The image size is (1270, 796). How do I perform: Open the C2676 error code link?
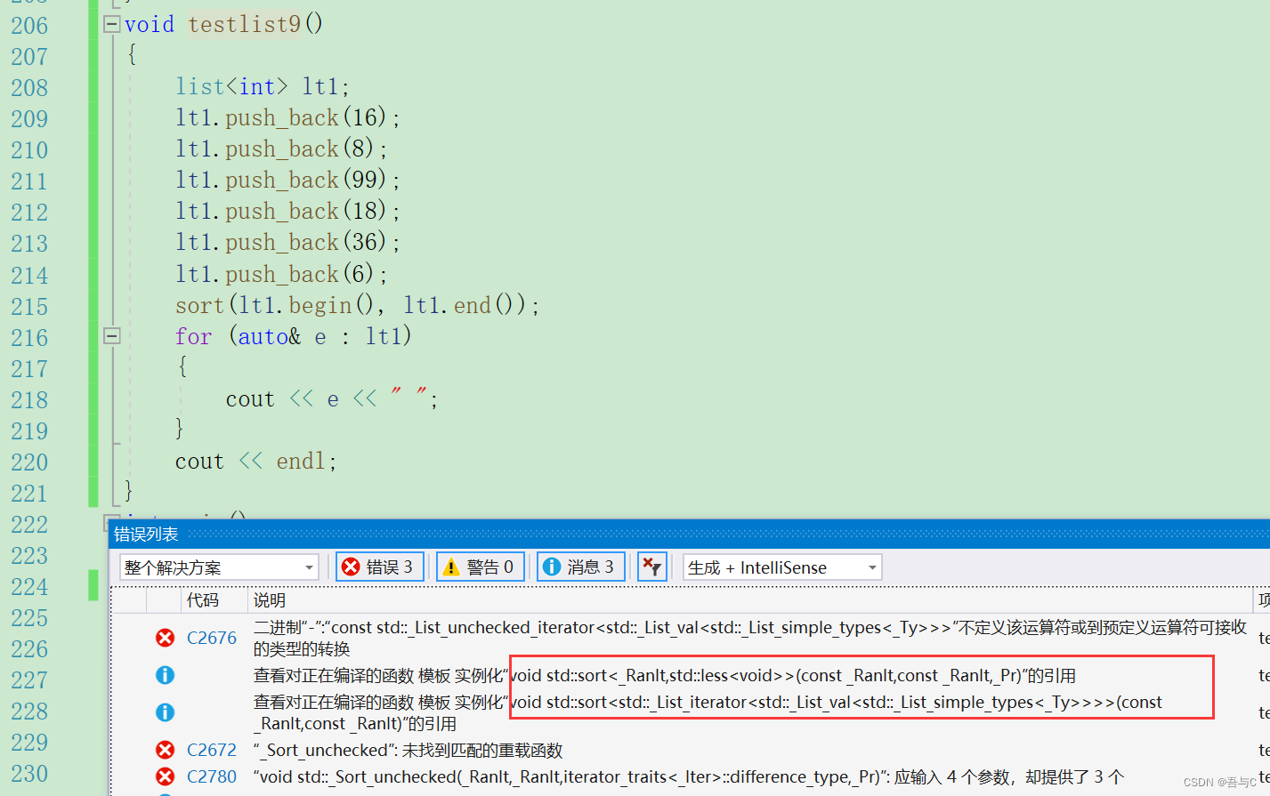click(212, 638)
